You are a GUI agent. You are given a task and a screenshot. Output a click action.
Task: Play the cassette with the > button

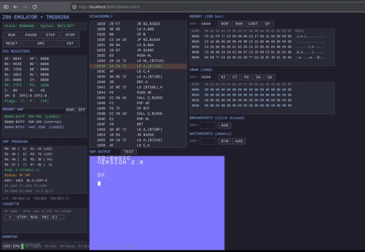(x=10, y=217)
